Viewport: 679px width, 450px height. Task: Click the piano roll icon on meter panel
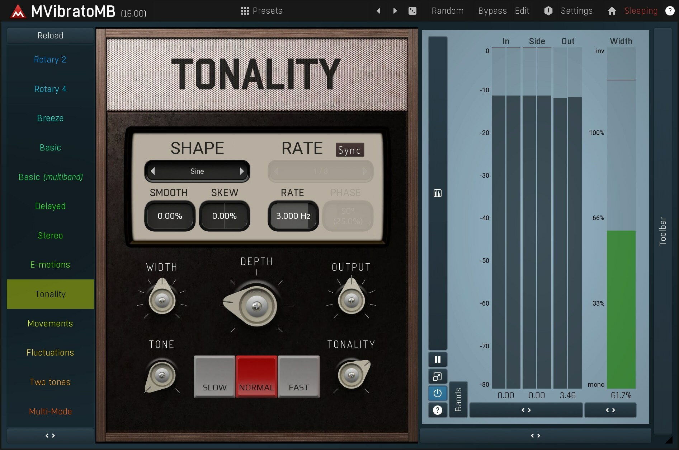coord(437,193)
